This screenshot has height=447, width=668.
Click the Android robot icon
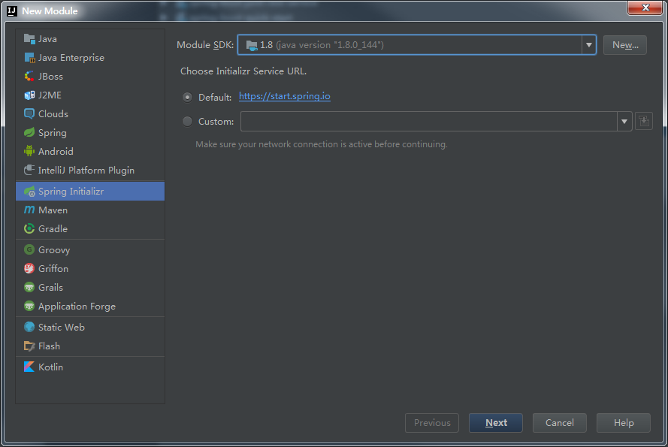coord(29,152)
